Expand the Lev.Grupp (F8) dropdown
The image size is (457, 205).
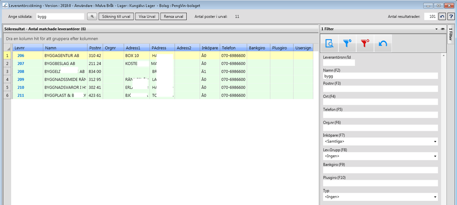coord(435,156)
